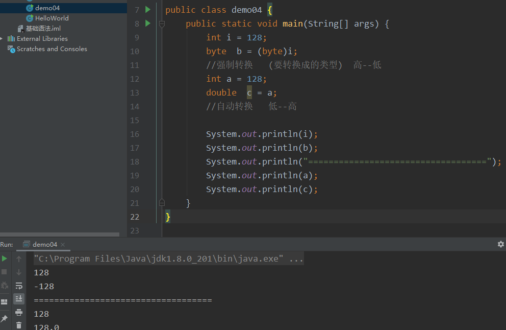Image resolution: width=506 pixels, height=330 pixels.
Task: Click the run arrow beside the main method
Action: coord(148,23)
